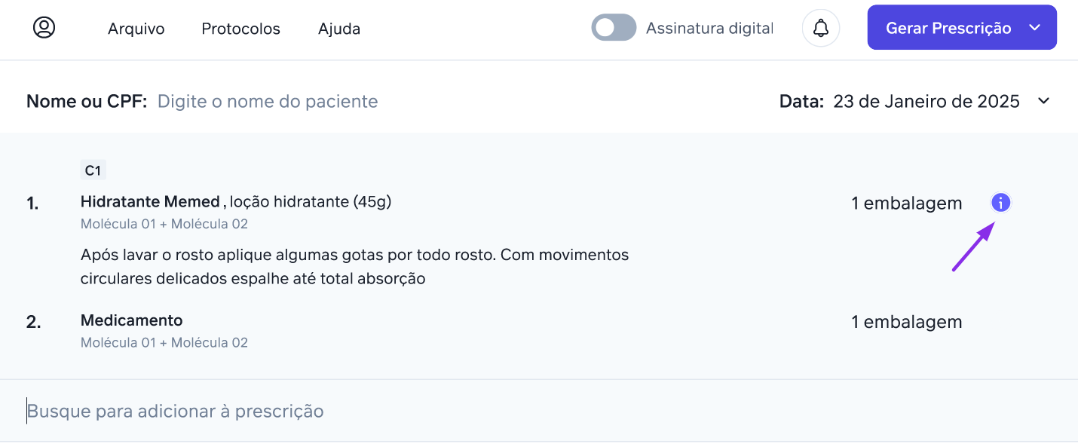
Task: Open the Protocolos menu
Action: [x=241, y=29]
